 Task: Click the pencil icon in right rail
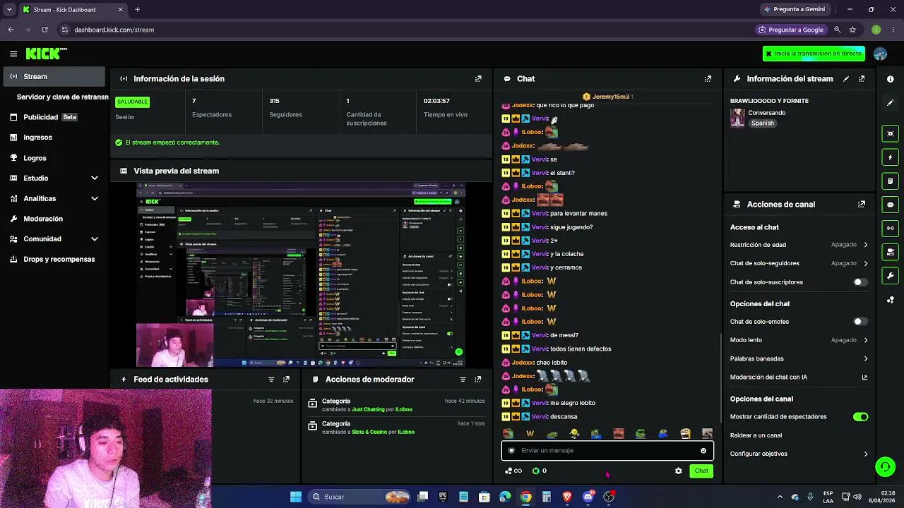tap(890, 103)
